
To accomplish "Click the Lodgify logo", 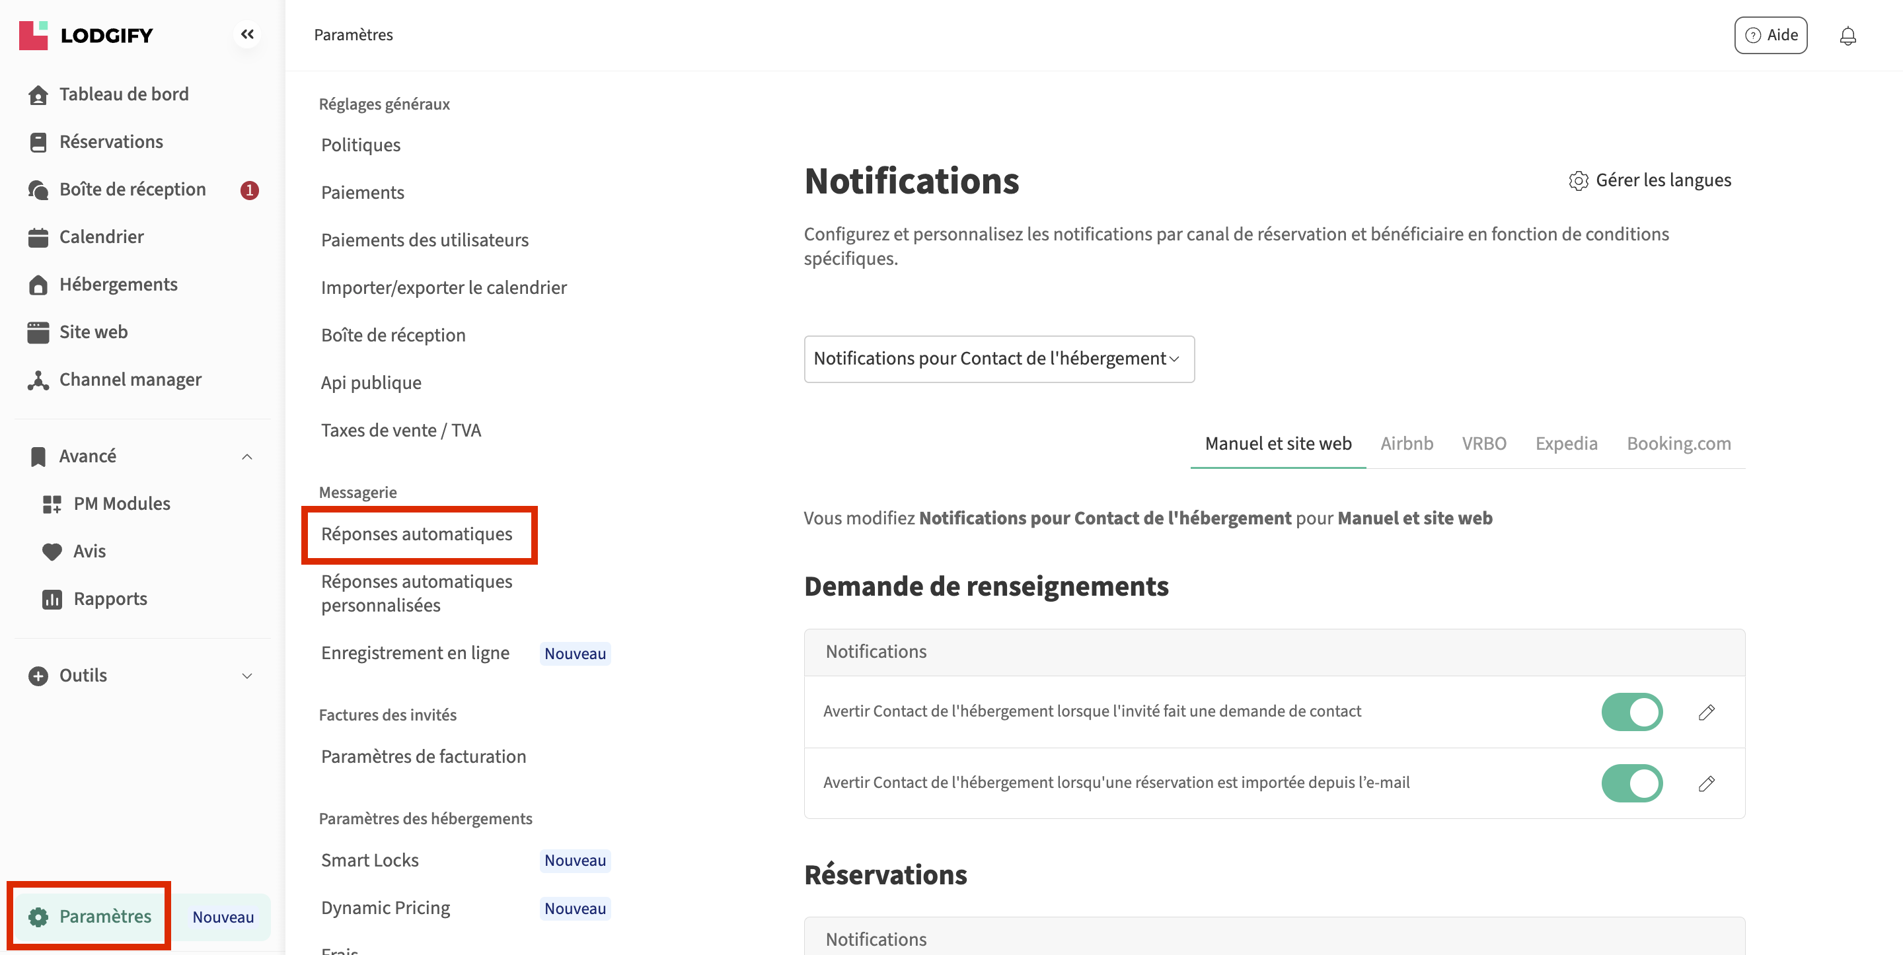I will coord(86,36).
